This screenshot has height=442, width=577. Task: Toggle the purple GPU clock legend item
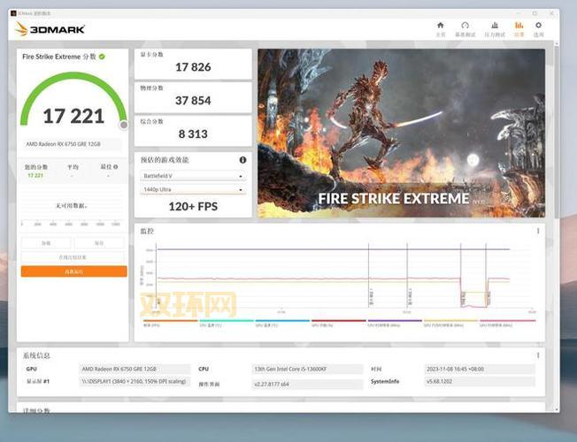click(395, 324)
